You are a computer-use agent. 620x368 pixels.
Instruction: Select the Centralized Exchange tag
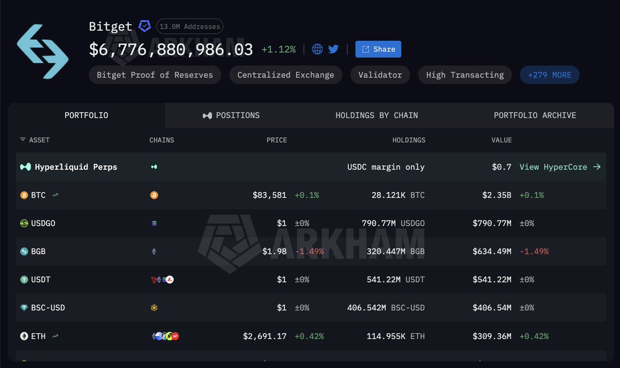tap(286, 75)
